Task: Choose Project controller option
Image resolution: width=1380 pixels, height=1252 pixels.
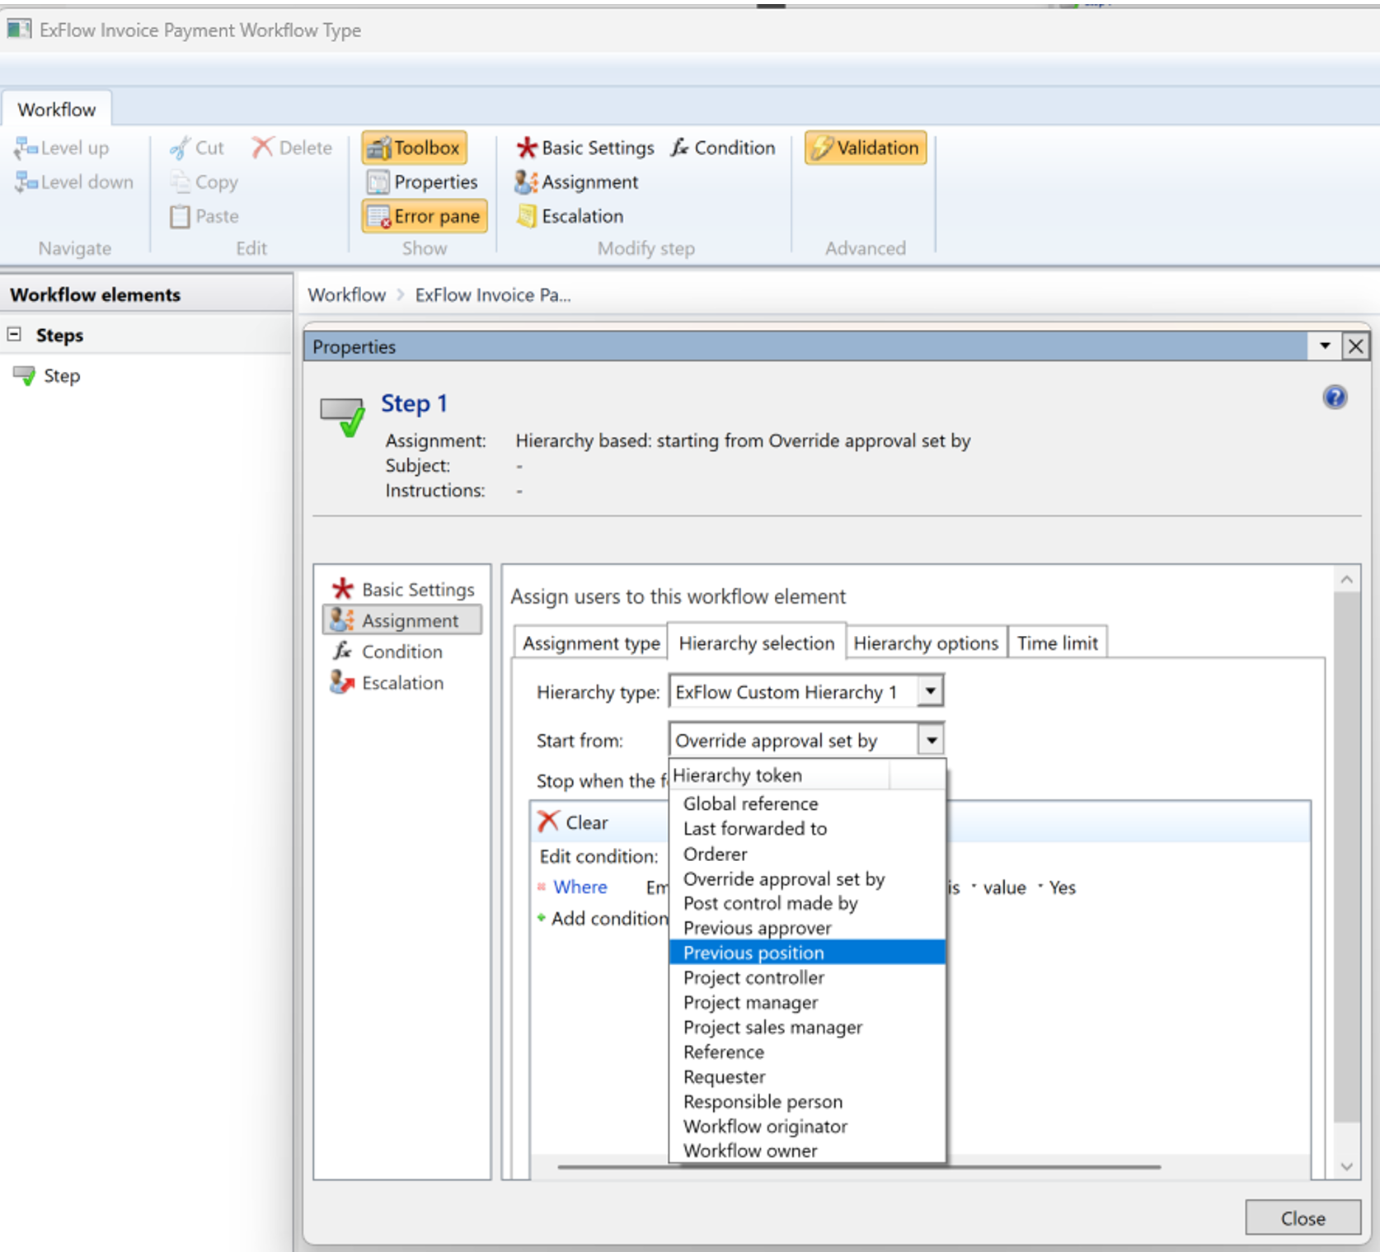Action: click(807, 977)
